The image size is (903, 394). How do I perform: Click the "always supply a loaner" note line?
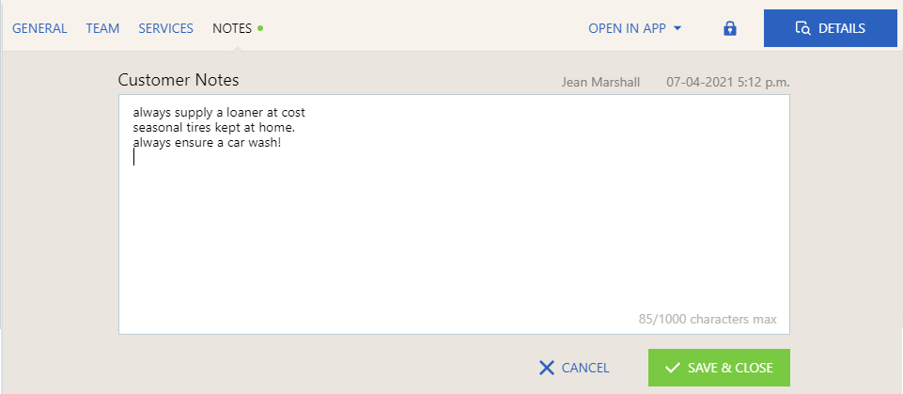click(219, 112)
